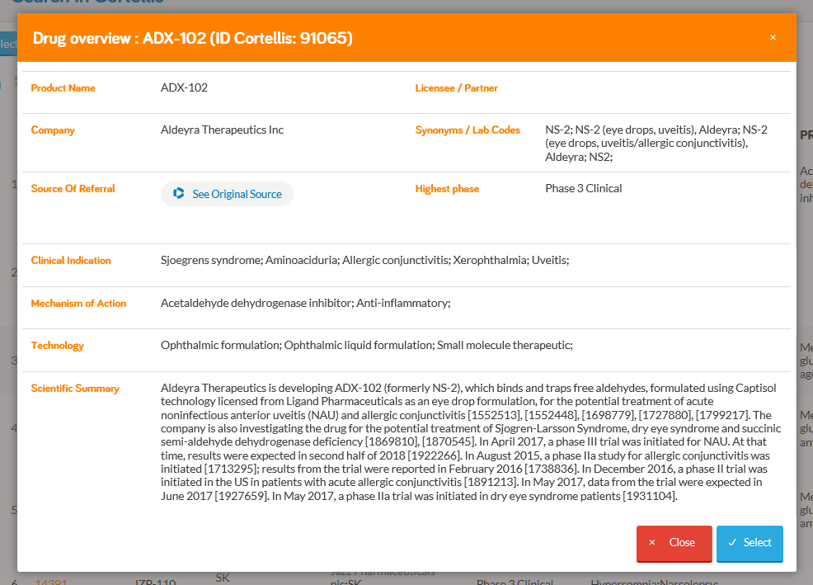
Task: Click the 'Acetaldehyde dehydrogenase inhibitor; Anti-inflammatory' text
Action: [305, 303]
